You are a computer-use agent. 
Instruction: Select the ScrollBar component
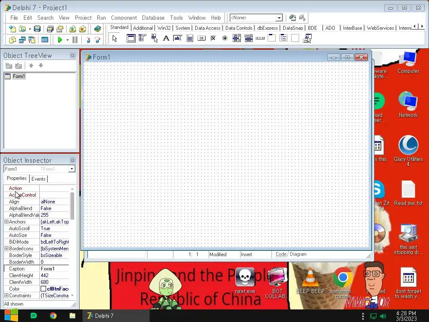point(260,38)
